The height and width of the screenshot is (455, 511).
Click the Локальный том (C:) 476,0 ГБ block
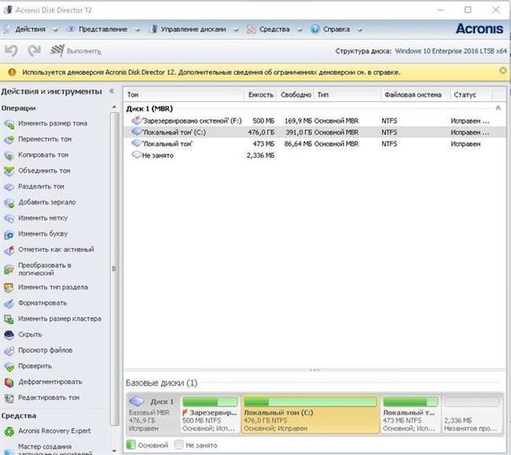tap(311, 414)
